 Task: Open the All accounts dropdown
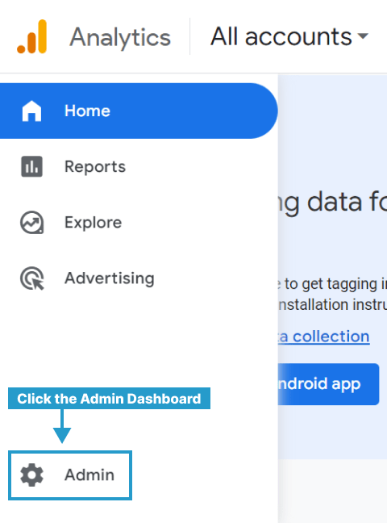(x=289, y=36)
